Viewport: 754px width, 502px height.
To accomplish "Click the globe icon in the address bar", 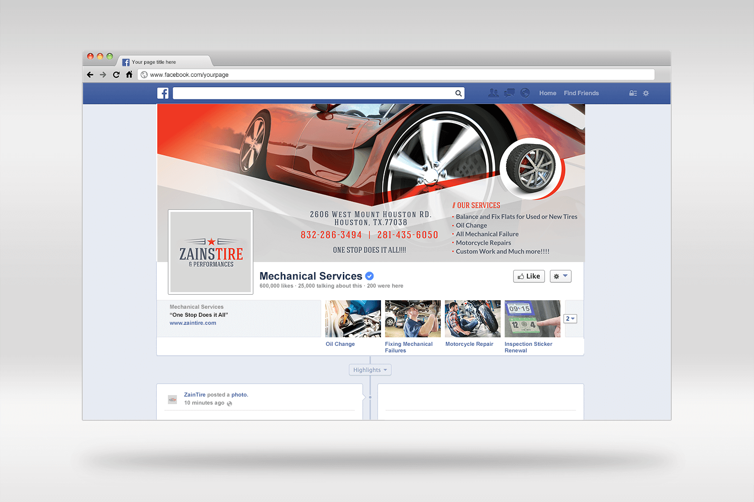I will (144, 75).
